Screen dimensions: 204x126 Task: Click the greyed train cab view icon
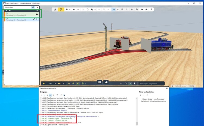pyautogui.click(x=126, y=10)
